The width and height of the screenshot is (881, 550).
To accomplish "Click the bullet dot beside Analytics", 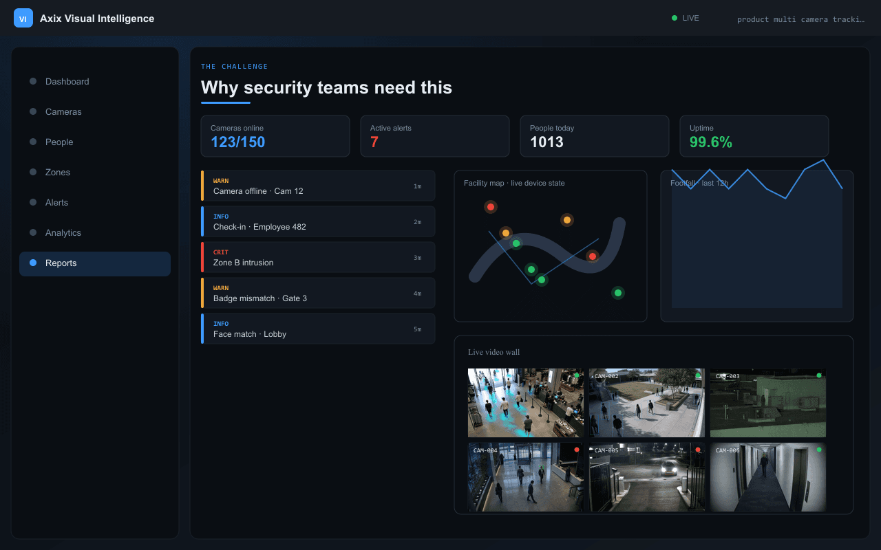I will pos(33,232).
